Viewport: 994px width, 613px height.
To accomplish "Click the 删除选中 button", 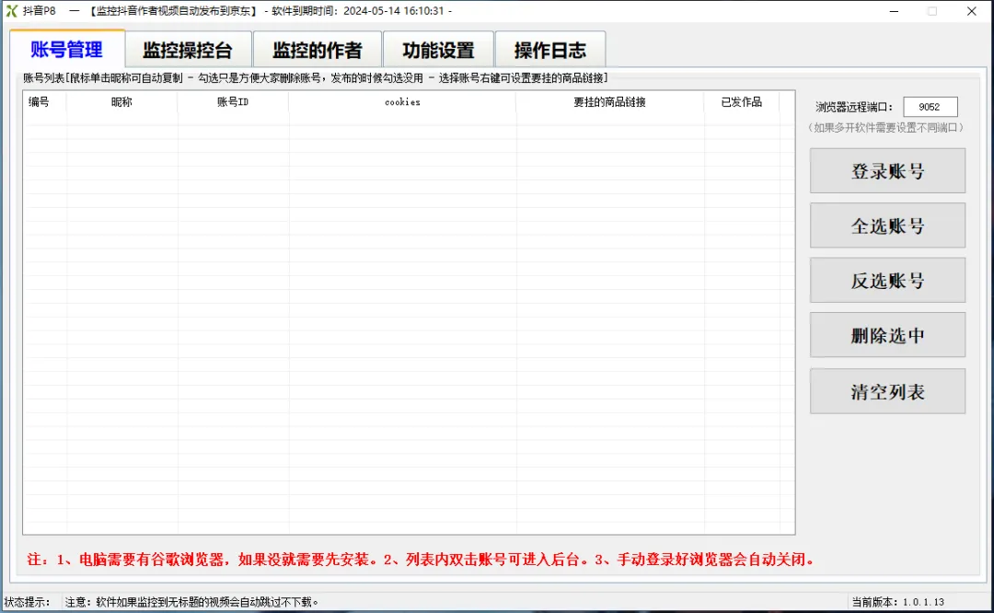I will [887, 335].
